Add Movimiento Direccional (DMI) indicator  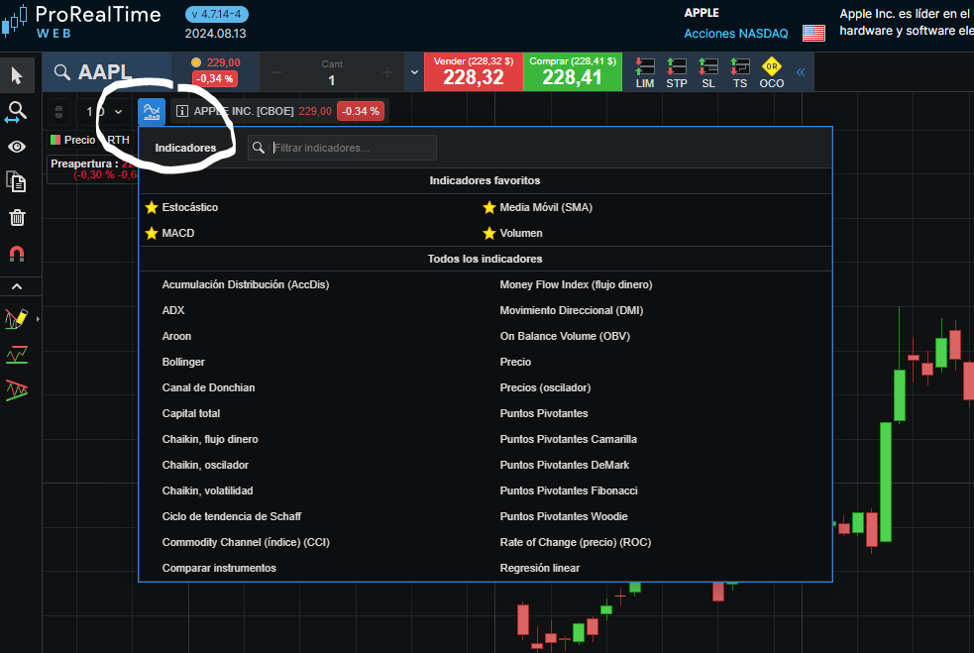572,310
